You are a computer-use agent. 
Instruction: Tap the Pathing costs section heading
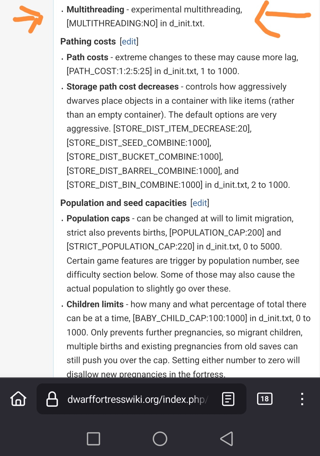pyautogui.click(x=88, y=41)
